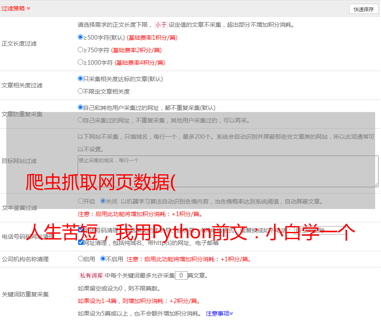Click the articles-per-keyword number field
381x321 pixels.
click(x=181, y=275)
